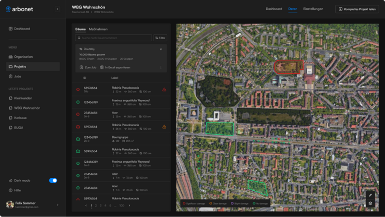Select the red-outlined area on the map
This screenshot has width=385, height=217.
pyautogui.click(x=289, y=67)
